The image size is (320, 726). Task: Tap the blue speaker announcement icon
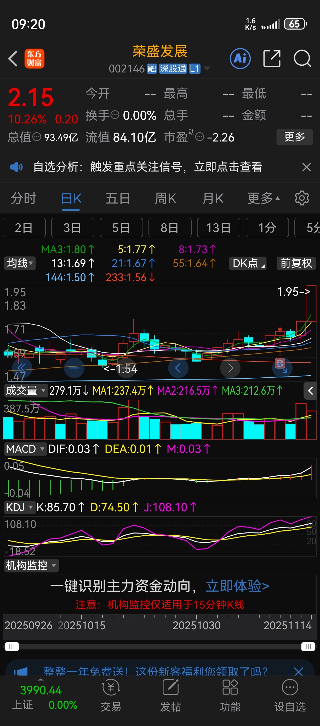(16, 167)
